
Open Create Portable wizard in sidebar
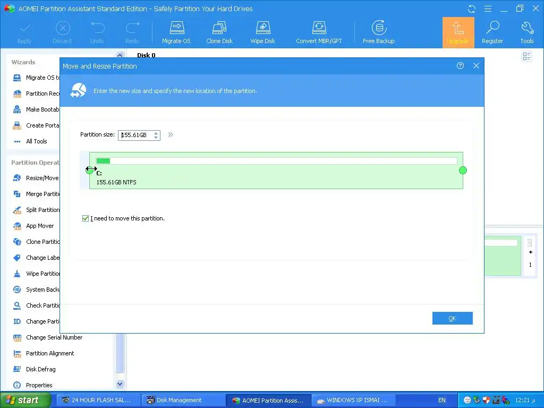(36, 125)
